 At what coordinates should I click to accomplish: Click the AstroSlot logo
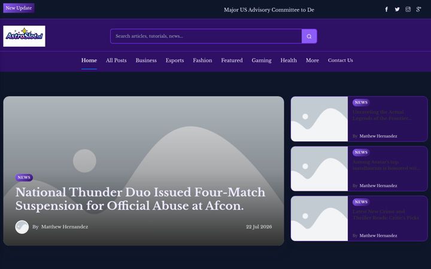(24, 36)
